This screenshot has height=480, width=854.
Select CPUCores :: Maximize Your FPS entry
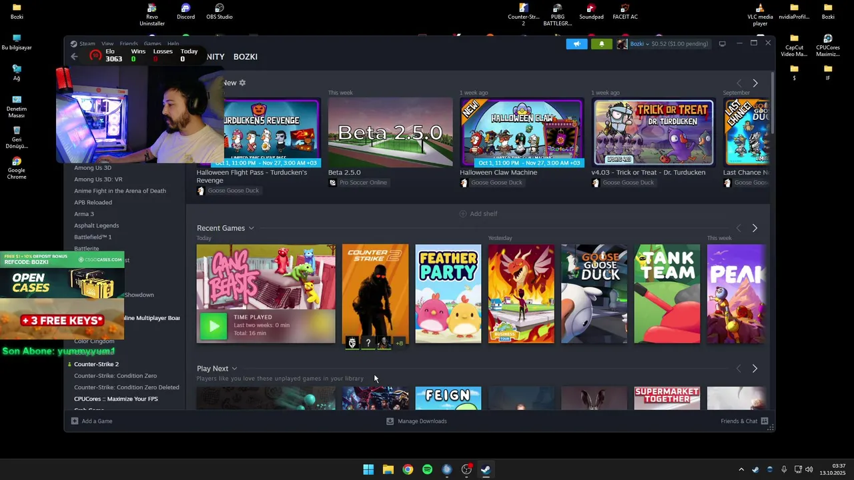pyautogui.click(x=116, y=399)
